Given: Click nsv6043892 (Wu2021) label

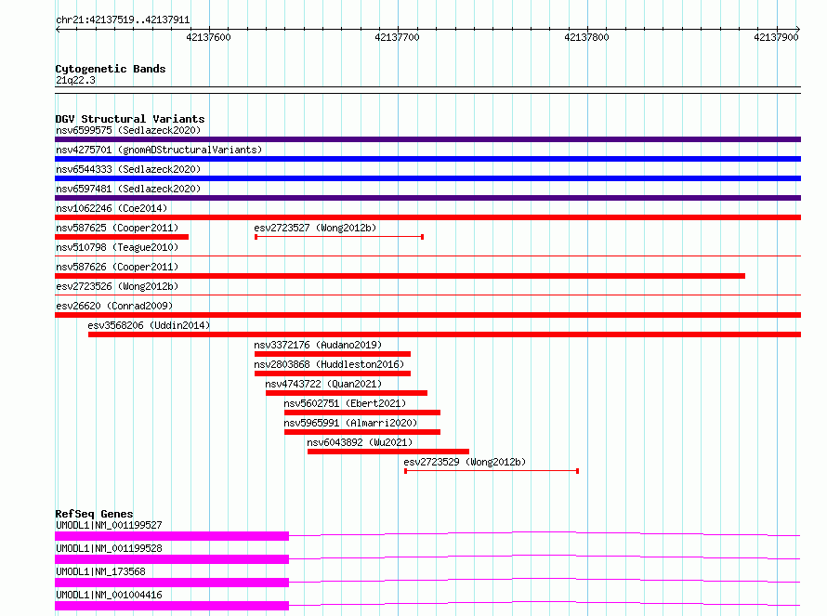Looking at the screenshot, I should tap(360, 442).
